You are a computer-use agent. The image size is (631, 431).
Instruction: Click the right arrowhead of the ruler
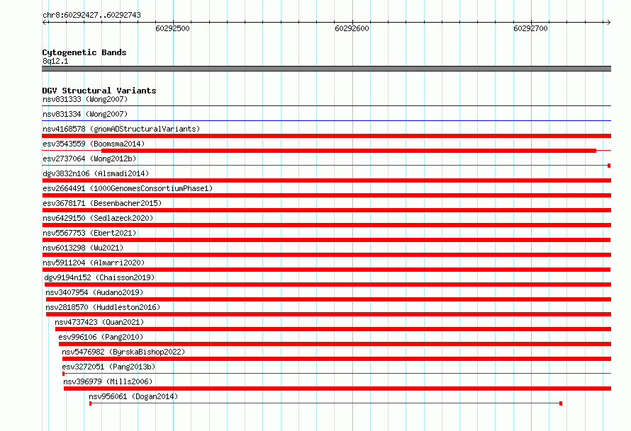608,22
